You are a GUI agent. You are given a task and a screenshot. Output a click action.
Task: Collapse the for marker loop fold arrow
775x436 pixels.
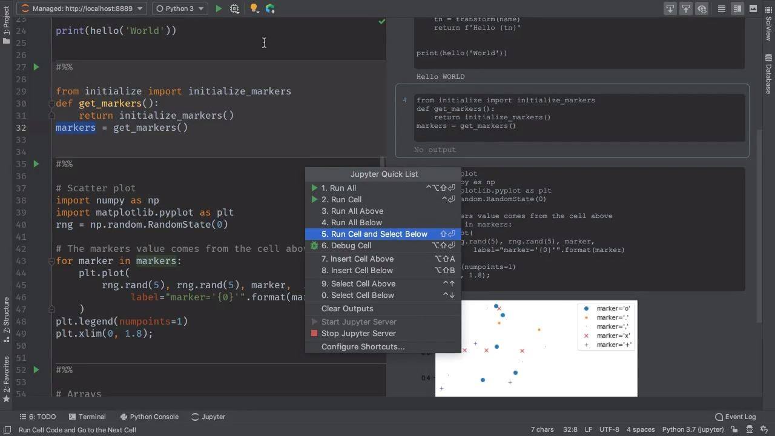51,261
